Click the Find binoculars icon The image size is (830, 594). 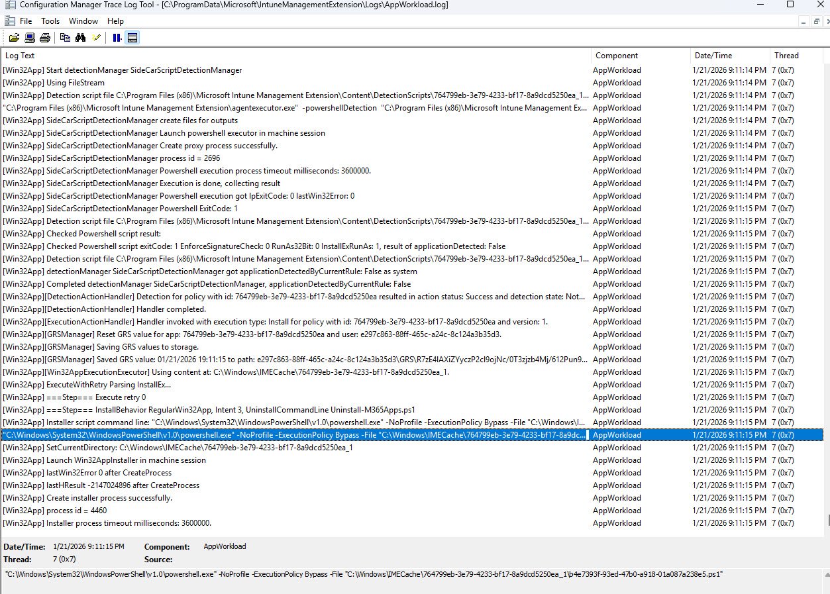[x=81, y=38]
